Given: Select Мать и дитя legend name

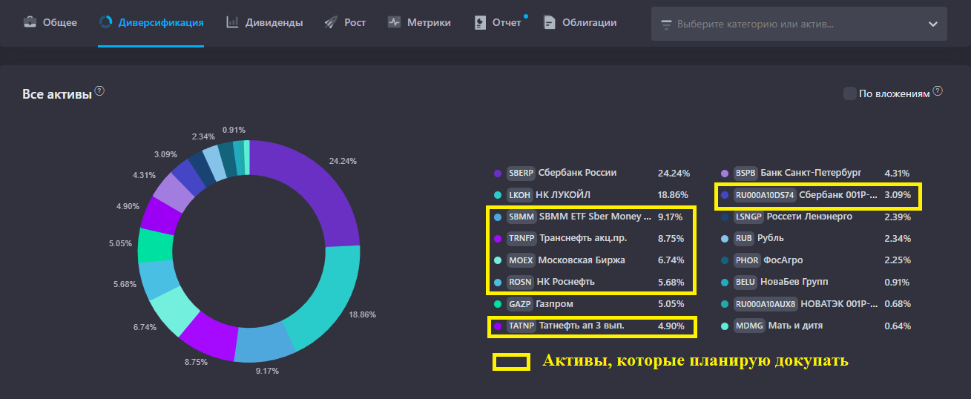Looking at the screenshot, I should tap(794, 326).
